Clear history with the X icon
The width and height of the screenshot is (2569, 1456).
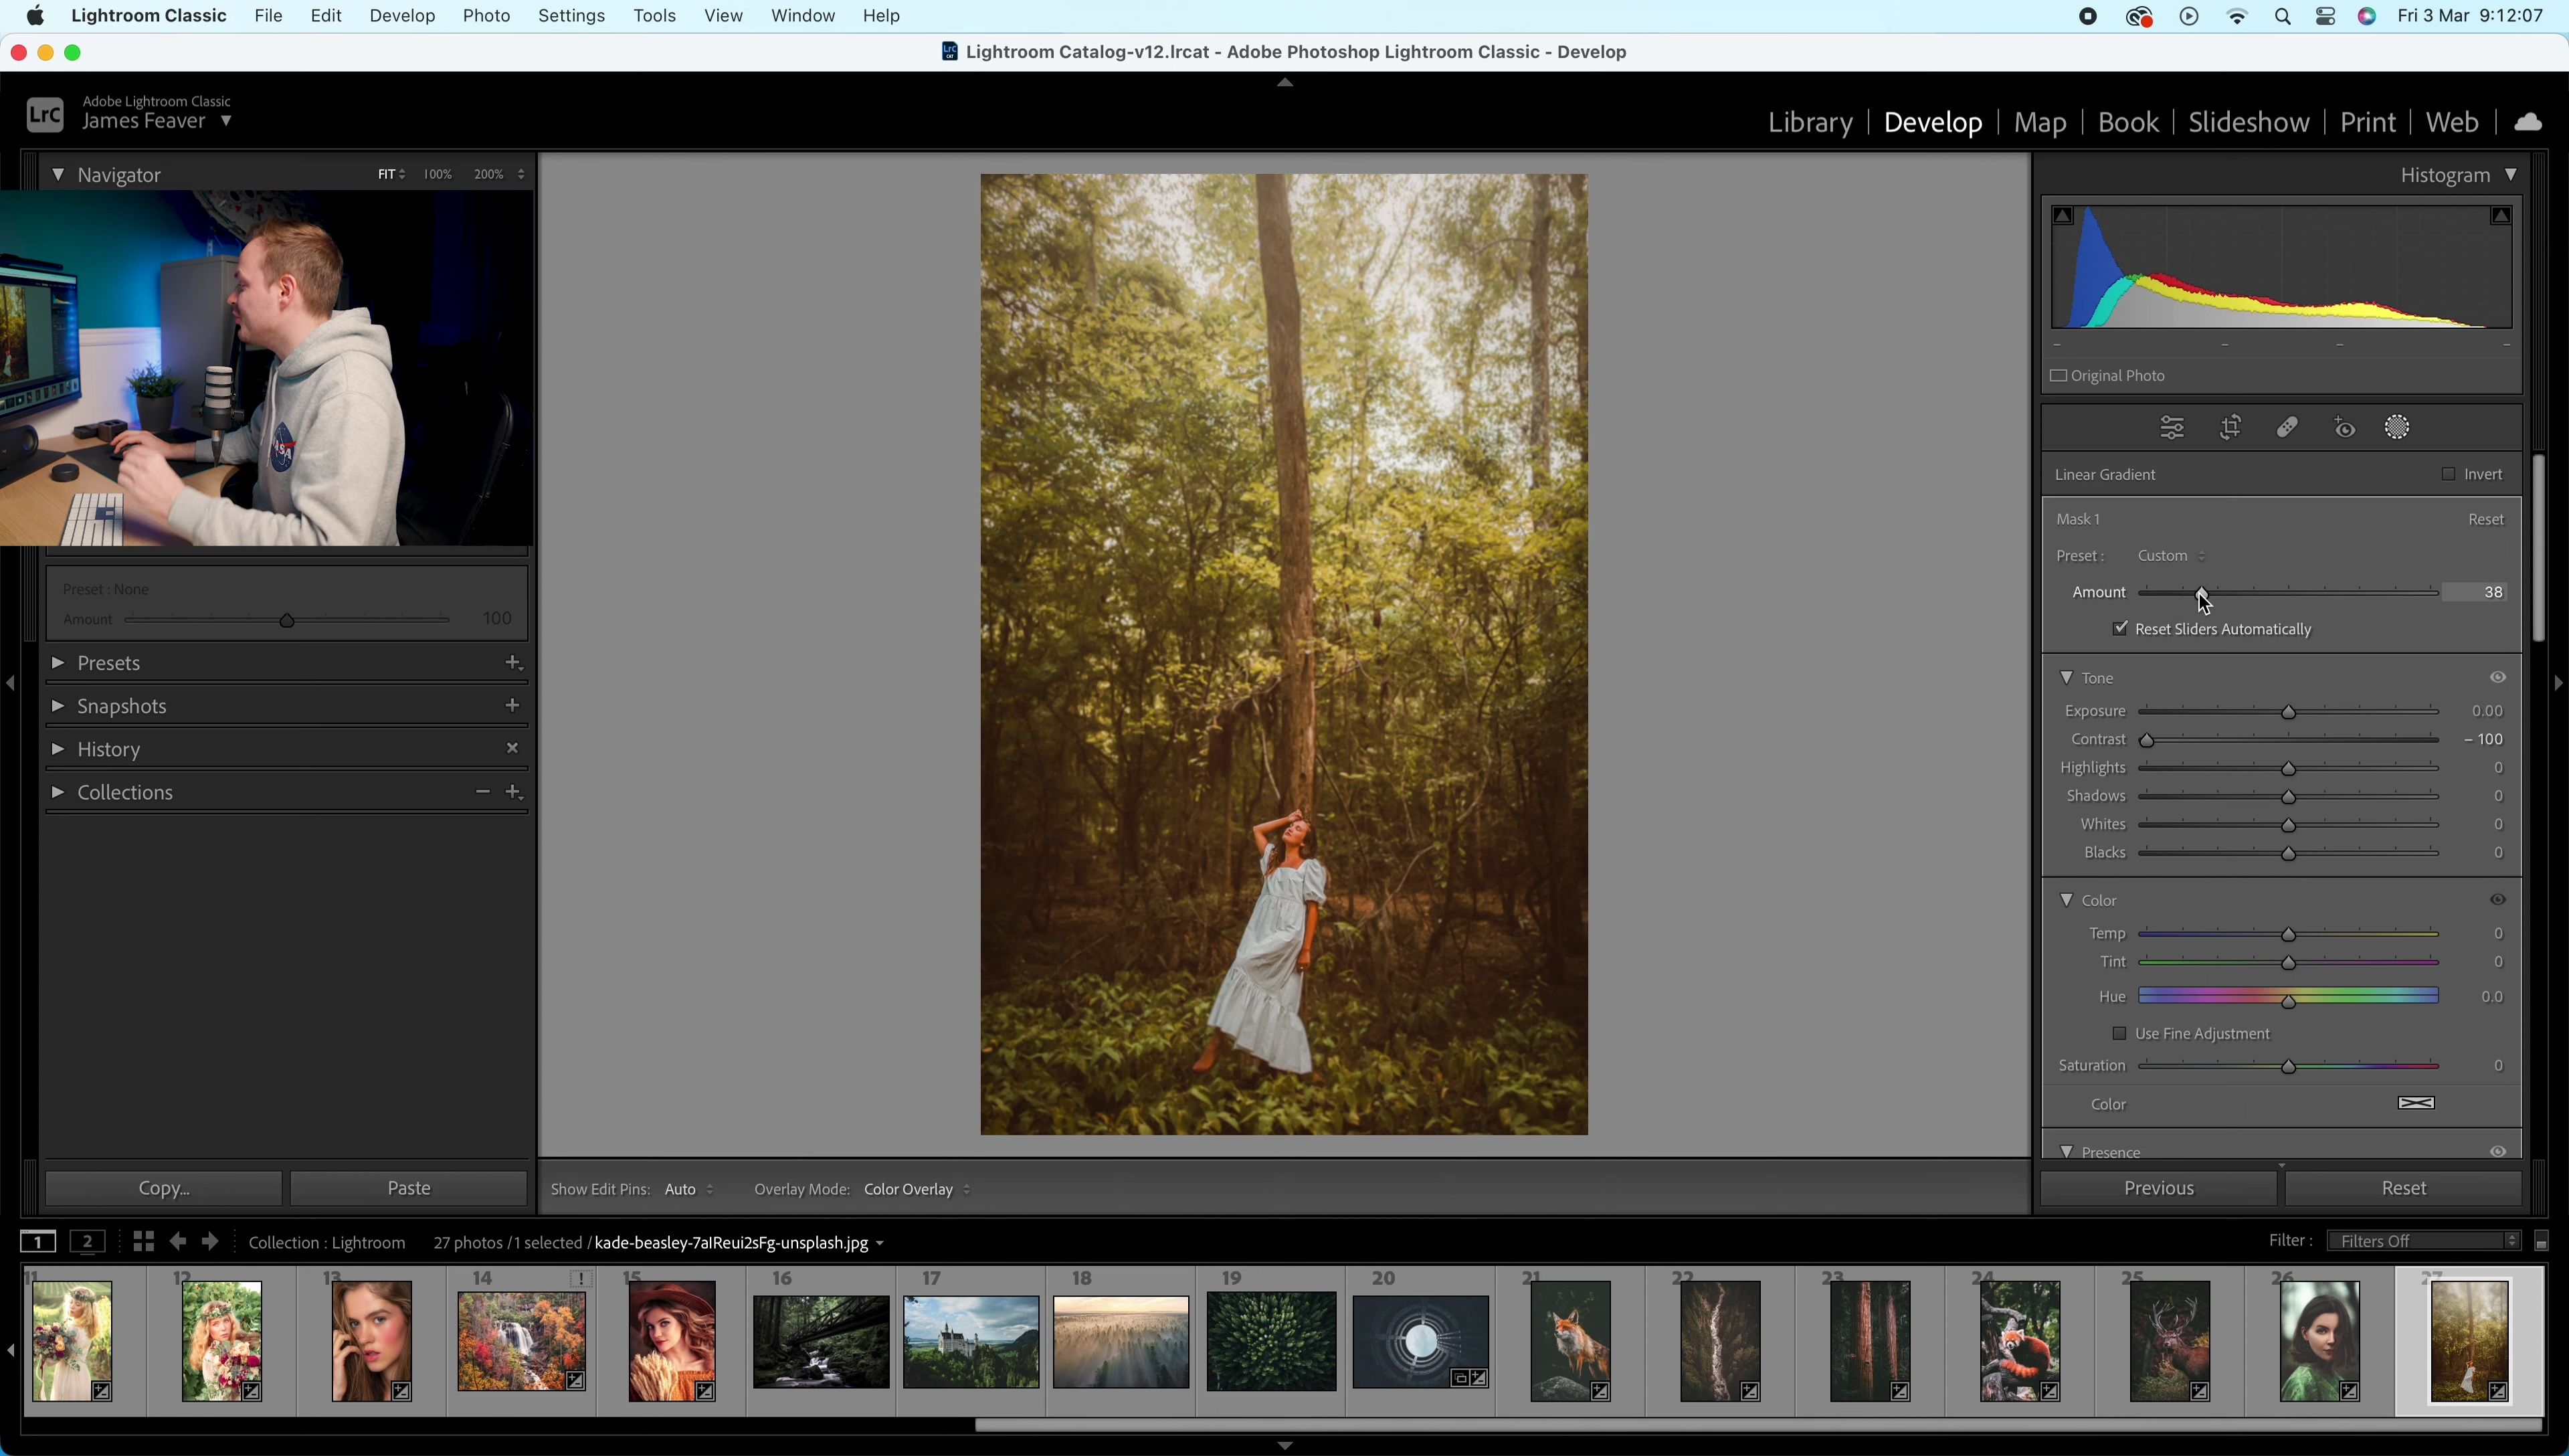(513, 748)
